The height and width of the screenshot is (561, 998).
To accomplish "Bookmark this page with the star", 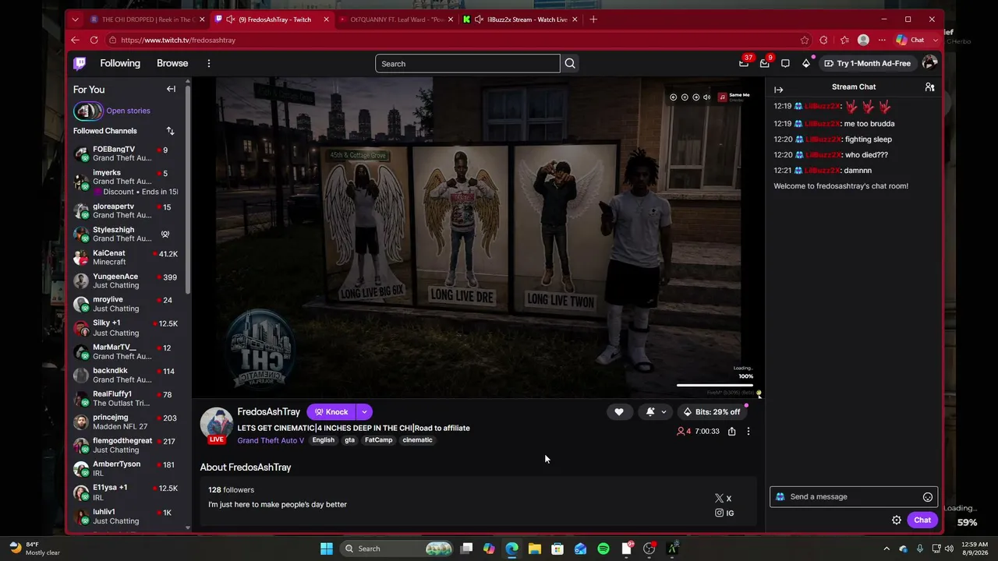I will point(805,40).
